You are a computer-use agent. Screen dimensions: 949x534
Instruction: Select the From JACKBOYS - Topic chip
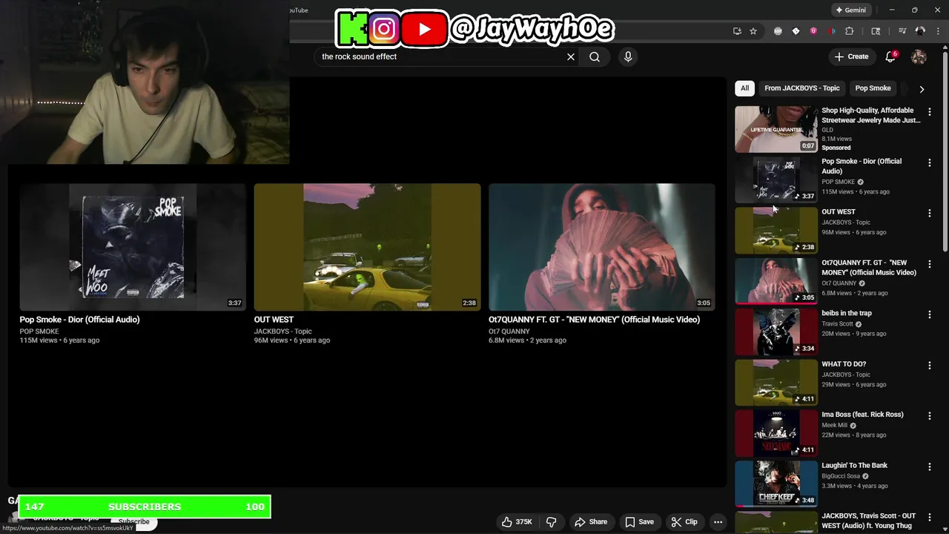pyautogui.click(x=802, y=88)
